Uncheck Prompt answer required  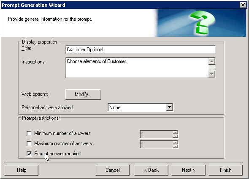29,154
